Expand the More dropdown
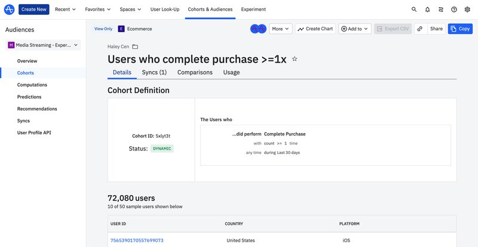The width and height of the screenshot is (478, 247). (280, 29)
